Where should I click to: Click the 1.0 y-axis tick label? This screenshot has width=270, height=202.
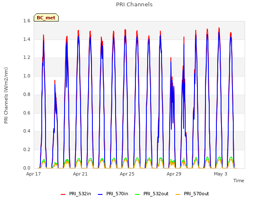(27, 76)
